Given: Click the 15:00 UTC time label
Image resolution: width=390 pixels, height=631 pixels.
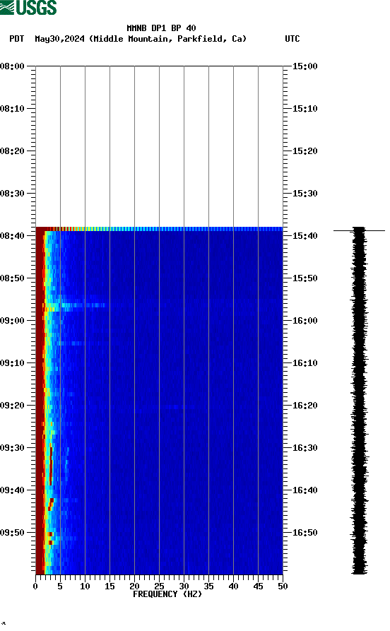Looking at the screenshot, I should click(x=305, y=66).
